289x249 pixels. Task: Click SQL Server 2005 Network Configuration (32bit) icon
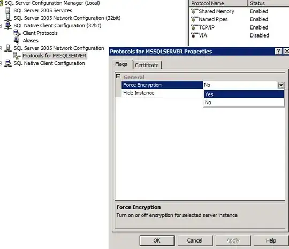7,18
